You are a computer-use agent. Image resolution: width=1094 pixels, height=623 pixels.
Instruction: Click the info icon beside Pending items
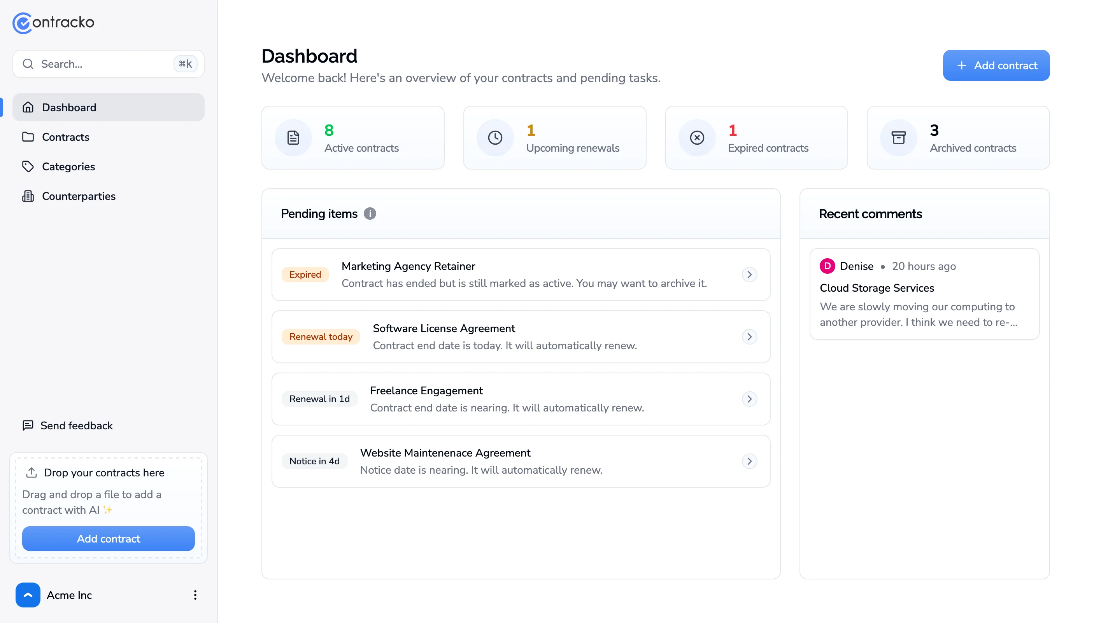pyautogui.click(x=370, y=213)
